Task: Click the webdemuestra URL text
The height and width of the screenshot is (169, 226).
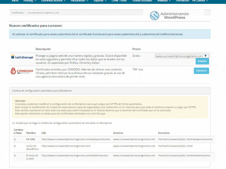Action: (75, 156)
